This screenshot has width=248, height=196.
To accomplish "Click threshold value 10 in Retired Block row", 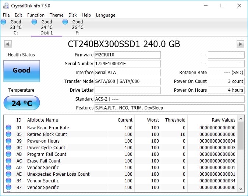I will pos(183,134).
